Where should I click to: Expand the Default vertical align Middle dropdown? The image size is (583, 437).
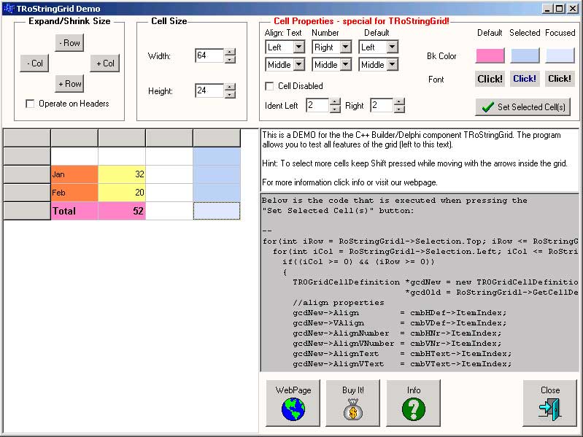(x=392, y=65)
